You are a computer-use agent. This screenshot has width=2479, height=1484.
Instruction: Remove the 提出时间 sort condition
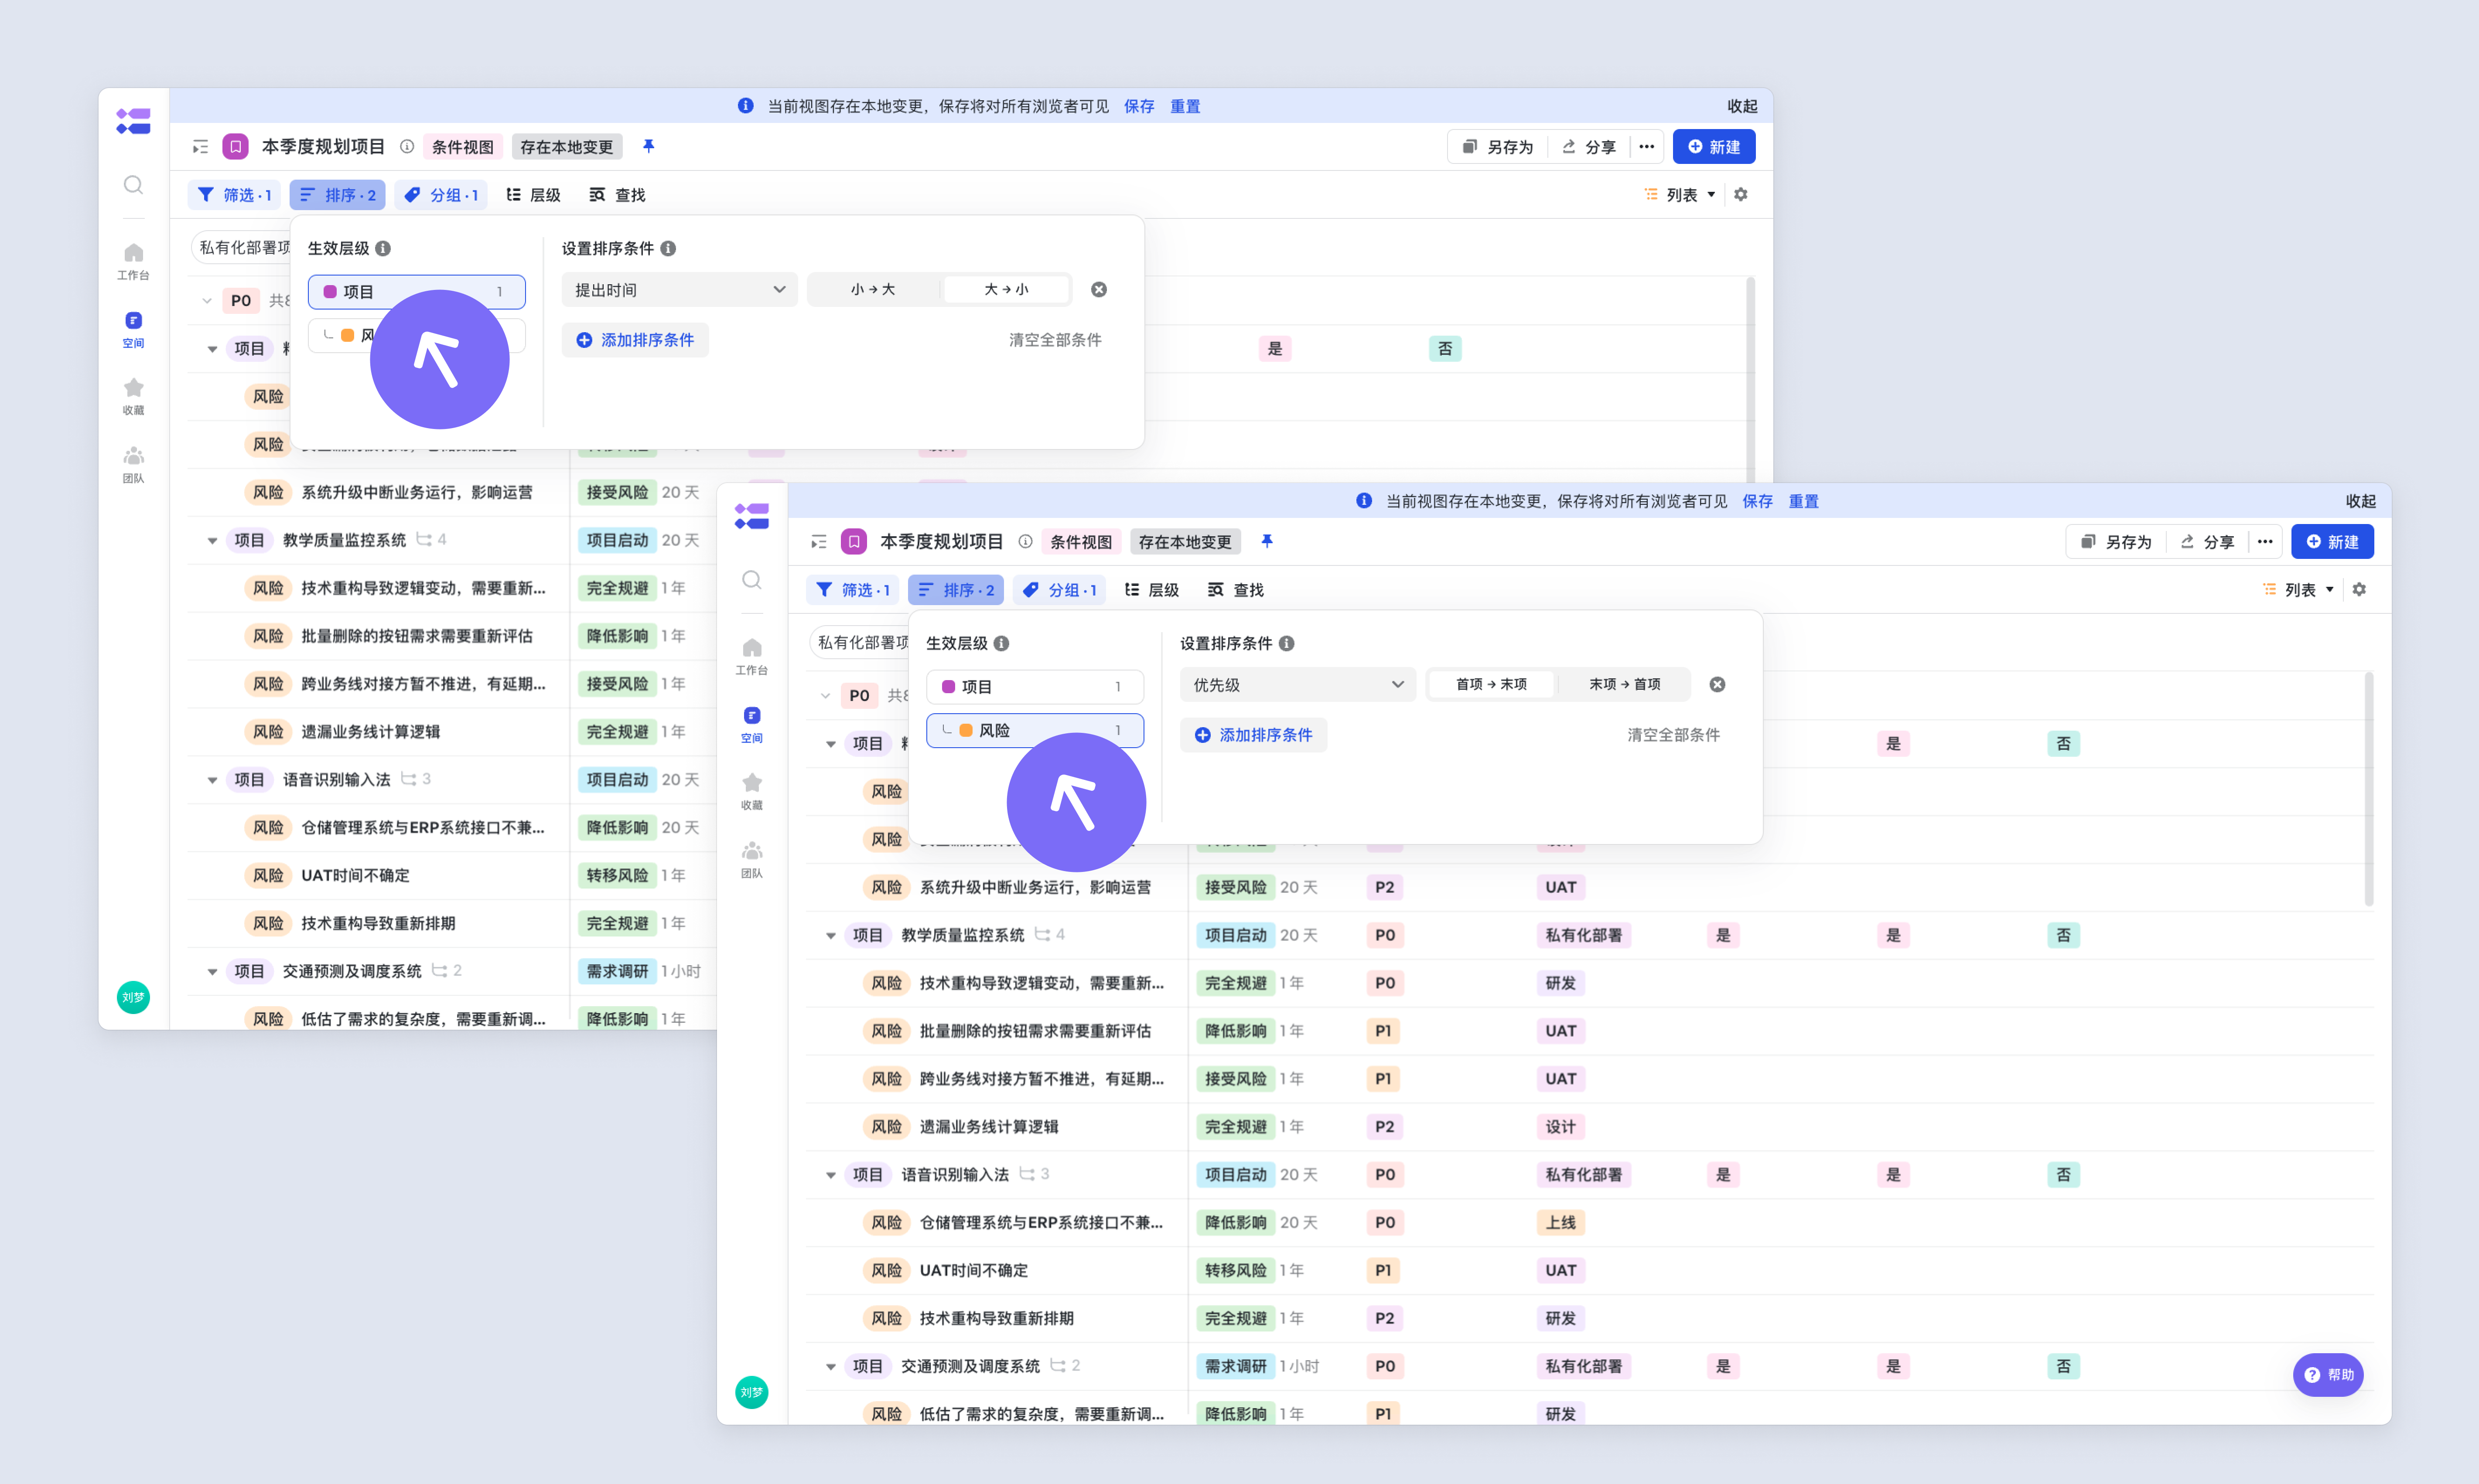1099,290
